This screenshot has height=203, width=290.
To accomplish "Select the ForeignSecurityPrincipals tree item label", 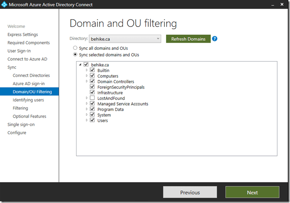I will click(x=121, y=87).
